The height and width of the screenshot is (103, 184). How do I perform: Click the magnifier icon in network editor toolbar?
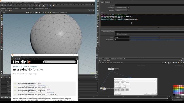[x=181, y=63]
